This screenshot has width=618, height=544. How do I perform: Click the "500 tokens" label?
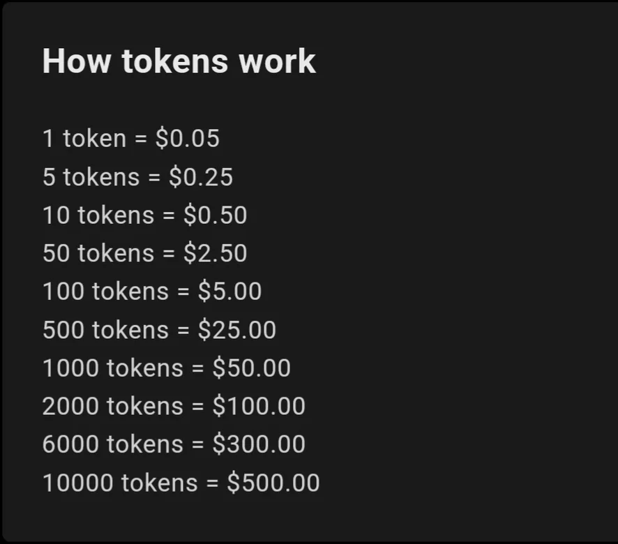tap(105, 329)
